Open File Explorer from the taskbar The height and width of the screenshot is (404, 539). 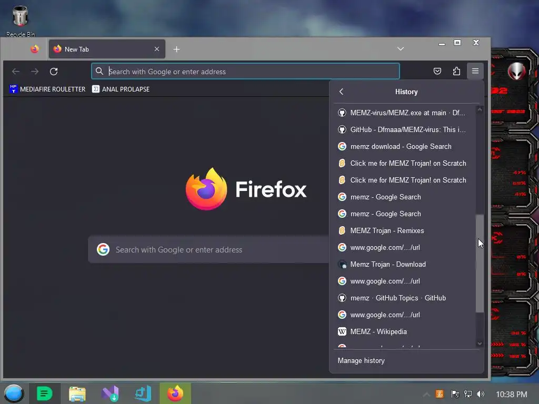[x=77, y=393]
